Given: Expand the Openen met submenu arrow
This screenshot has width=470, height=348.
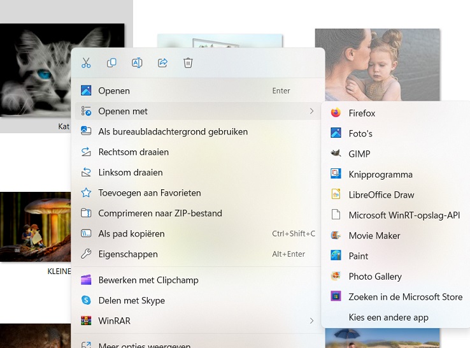Looking at the screenshot, I should pos(311,112).
